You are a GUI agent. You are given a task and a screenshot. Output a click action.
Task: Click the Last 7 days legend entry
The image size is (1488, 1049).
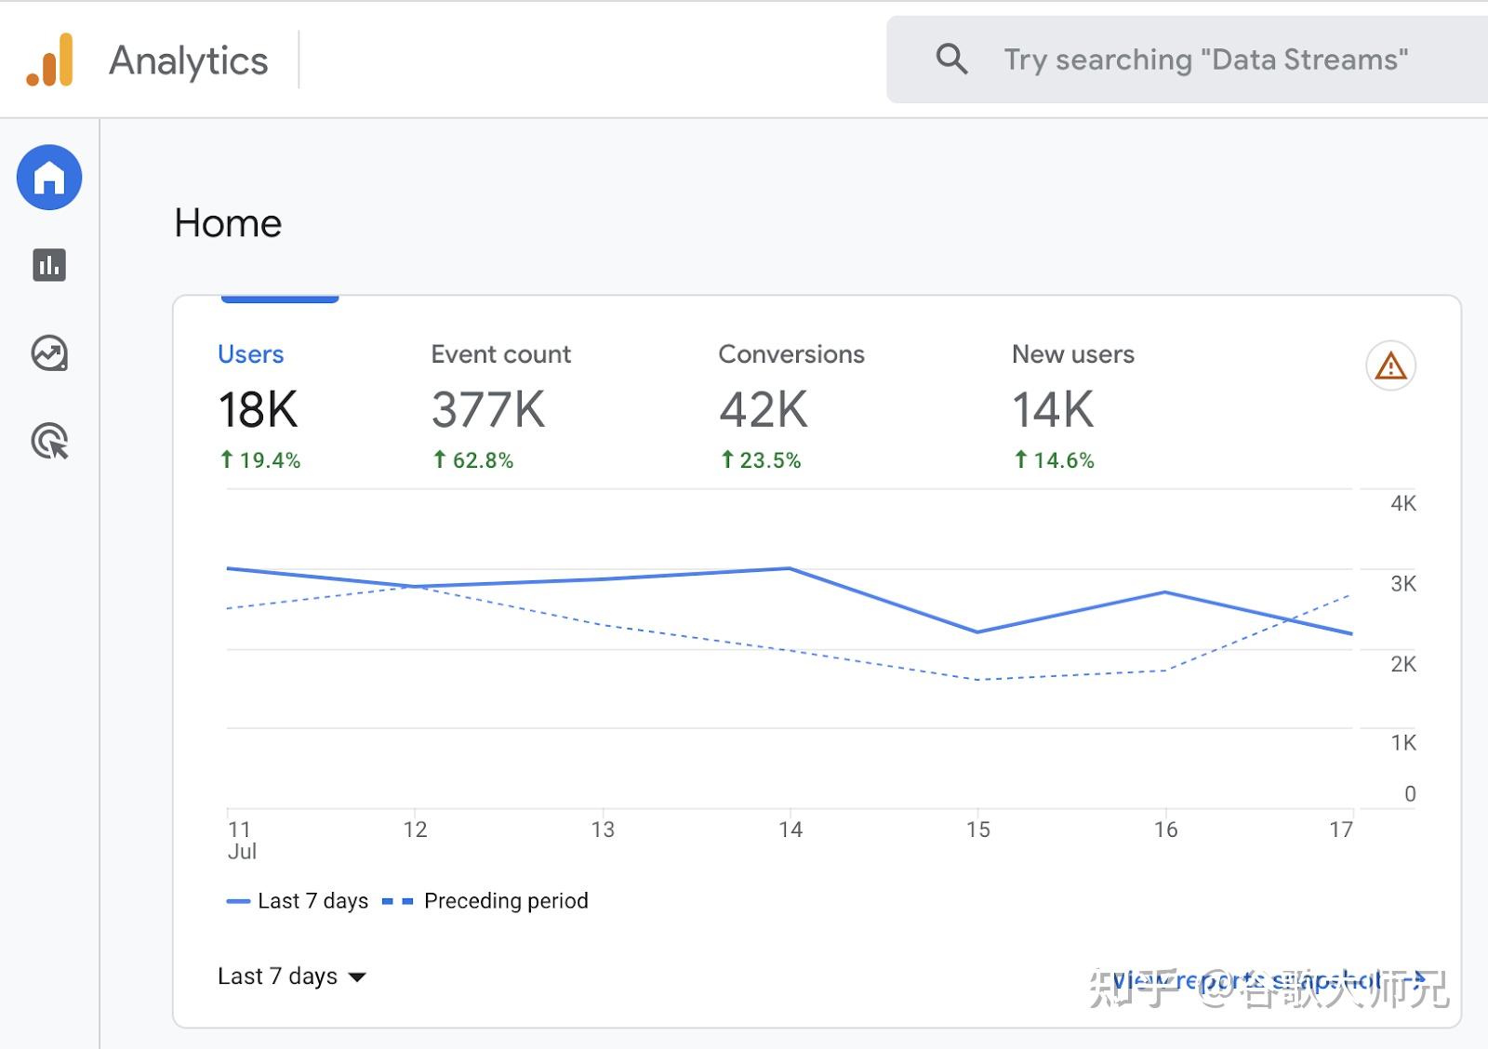click(x=298, y=901)
